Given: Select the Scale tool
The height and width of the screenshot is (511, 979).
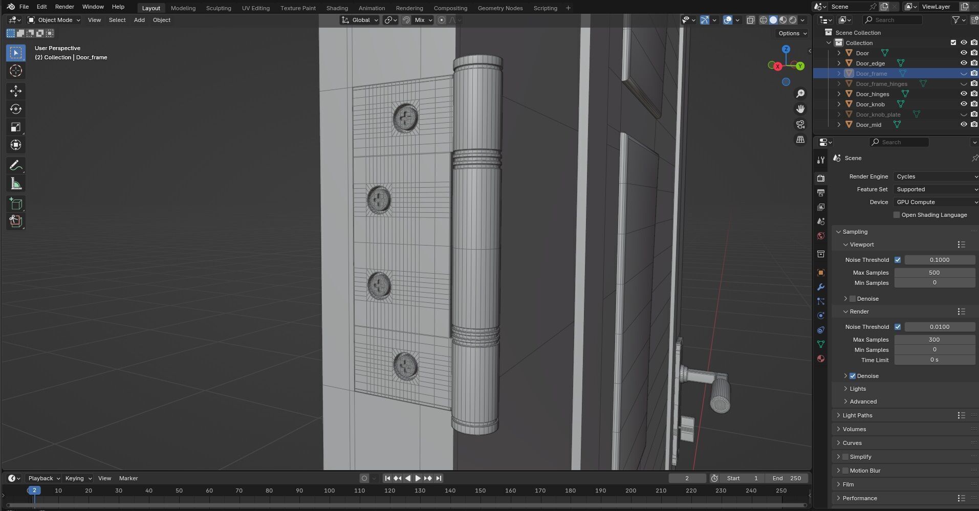Looking at the screenshot, I should [16, 127].
